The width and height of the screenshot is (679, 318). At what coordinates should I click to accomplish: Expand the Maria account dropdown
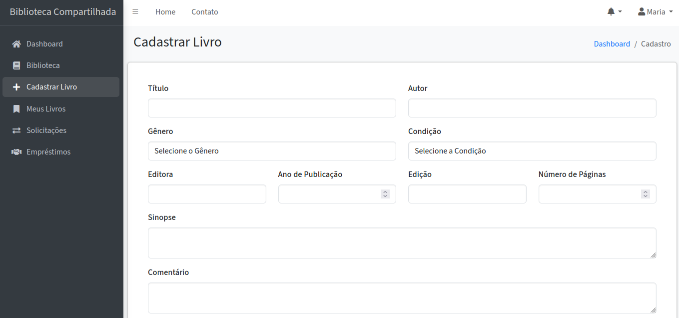click(656, 11)
